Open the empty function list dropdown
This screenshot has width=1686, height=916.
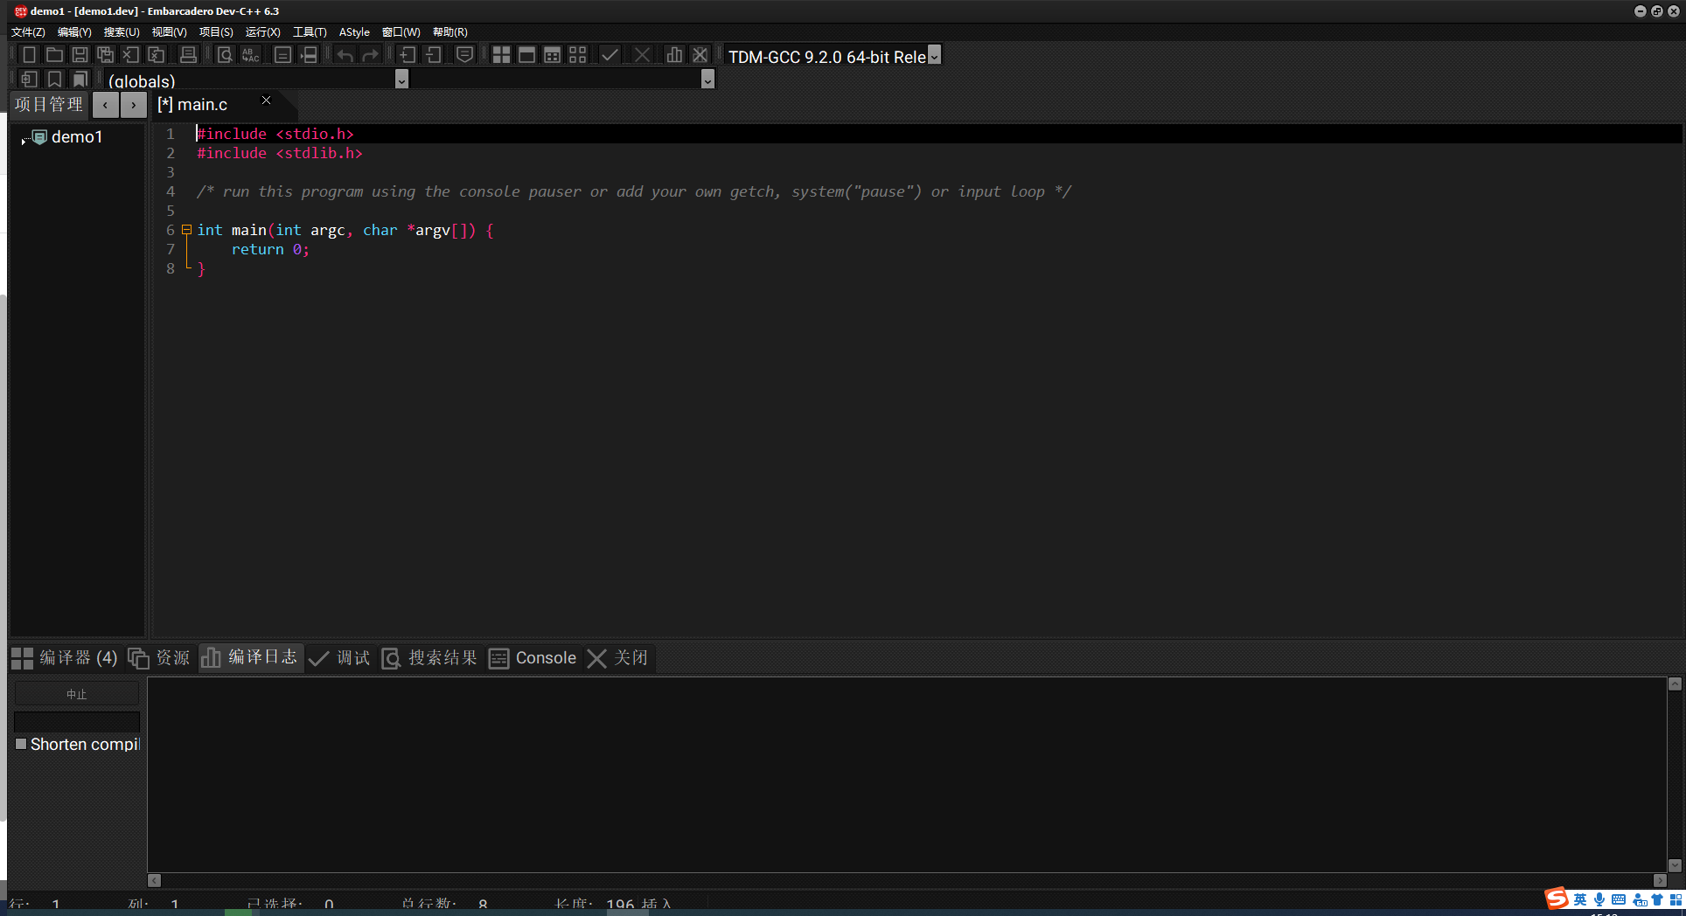pos(707,80)
